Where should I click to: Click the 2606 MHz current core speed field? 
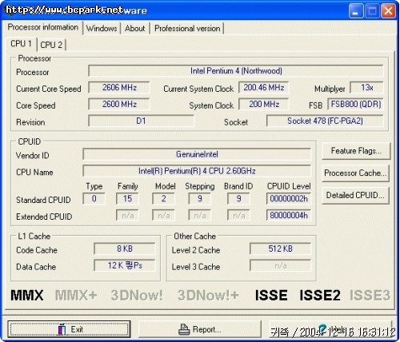point(119,87)
